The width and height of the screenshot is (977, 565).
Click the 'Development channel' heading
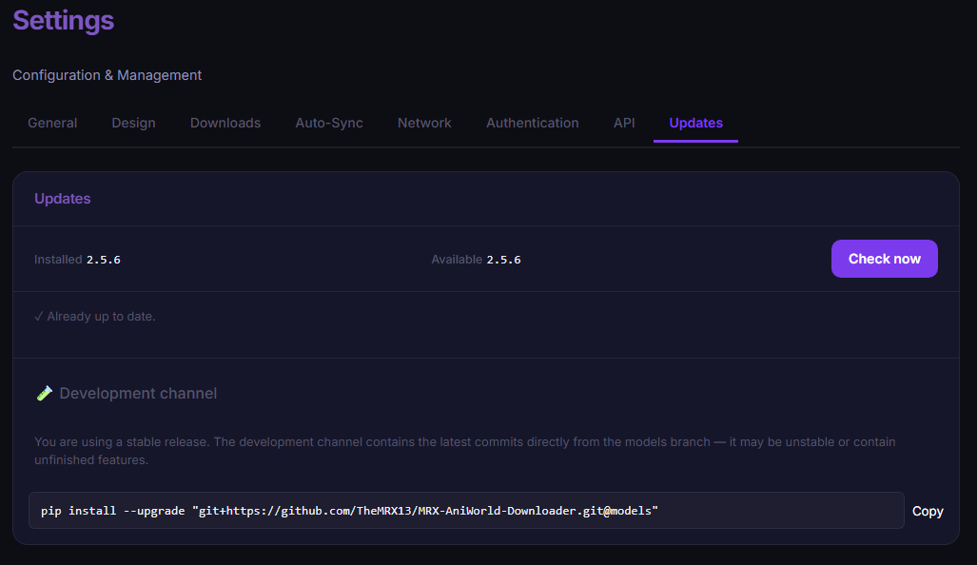tap(138, 393)
